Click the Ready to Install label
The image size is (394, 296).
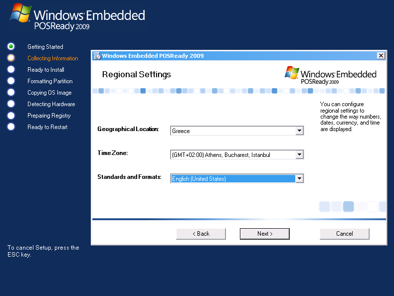(46, 70)
